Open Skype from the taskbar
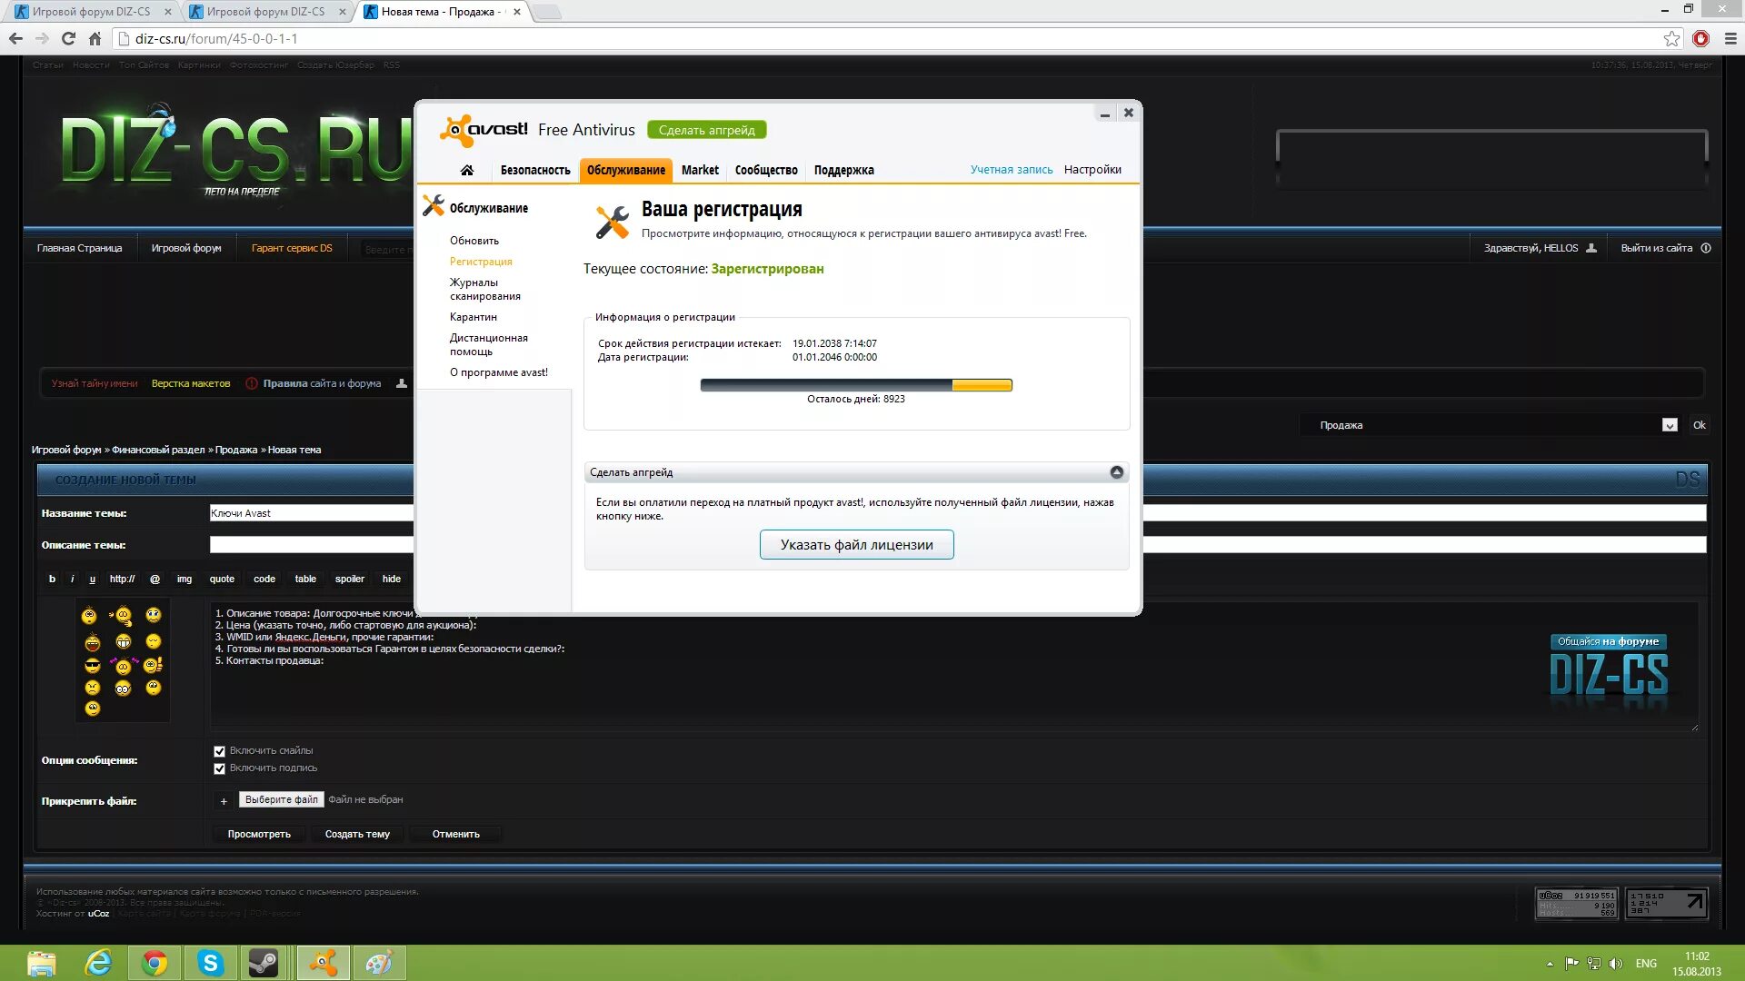 [x=210, y=963]
